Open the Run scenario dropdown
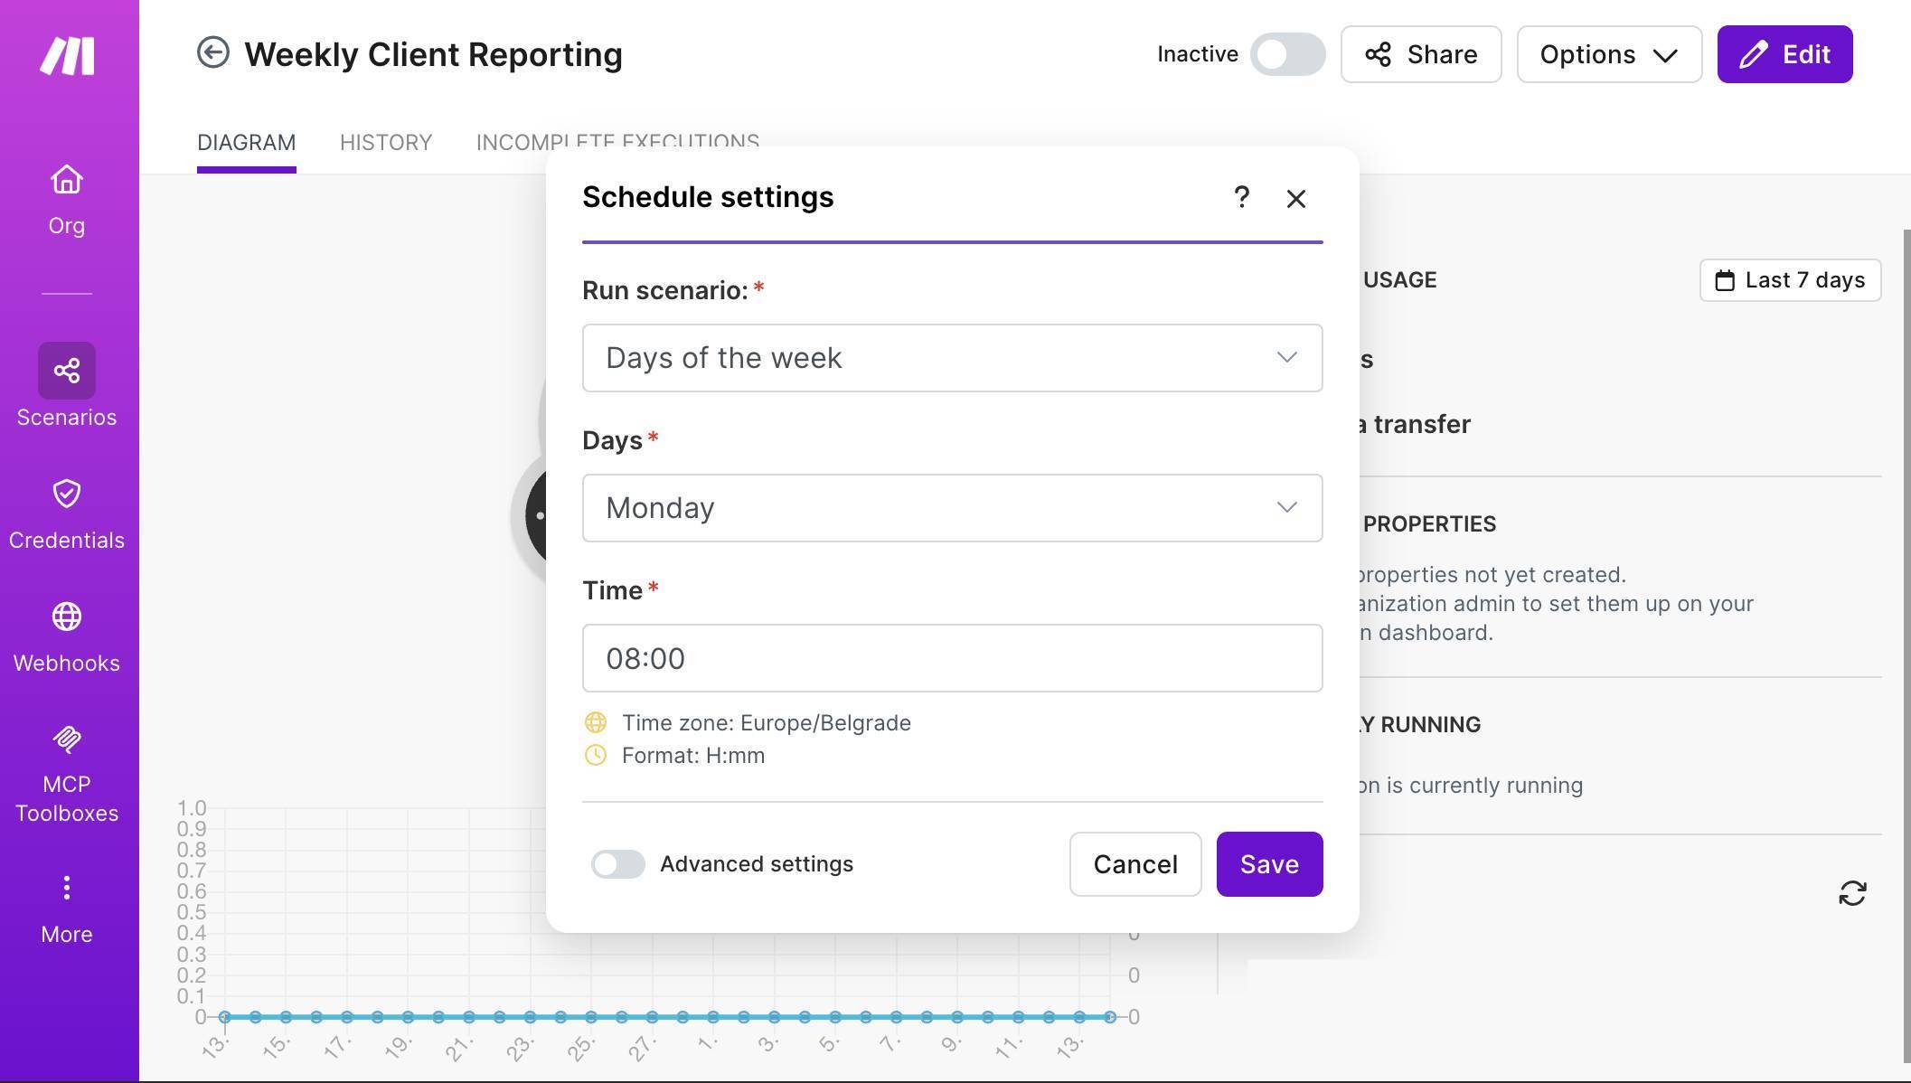Image resolution: width=1911 pixels, height=1083 pixels. click(952, 358)
